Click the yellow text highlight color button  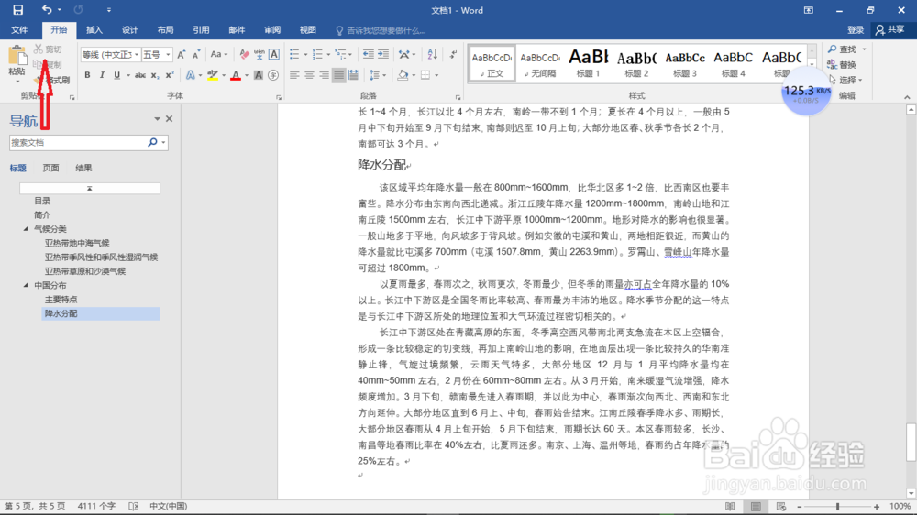click(x=213, y=75)
